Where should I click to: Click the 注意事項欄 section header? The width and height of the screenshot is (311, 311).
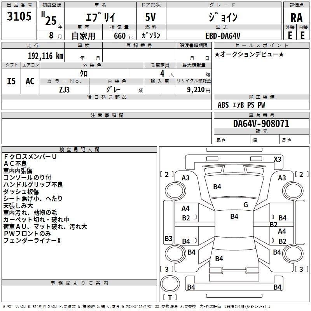(107, 115)
